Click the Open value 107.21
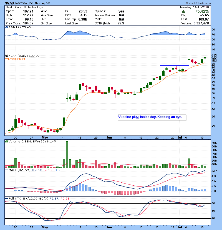Screen dimensions: 222x230 click(28, 11)
